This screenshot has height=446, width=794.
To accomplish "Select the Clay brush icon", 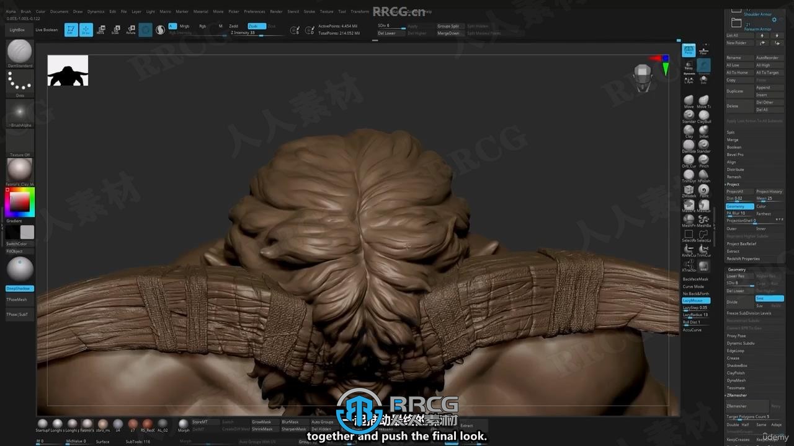I will point(689,131).
